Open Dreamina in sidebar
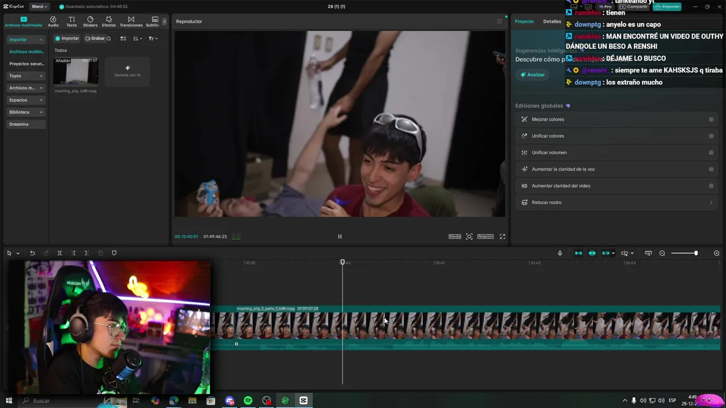 click(x=26, y=124)
